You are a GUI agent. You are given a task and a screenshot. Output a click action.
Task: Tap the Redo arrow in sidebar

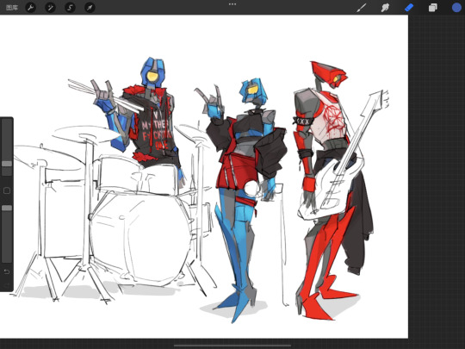7,285
